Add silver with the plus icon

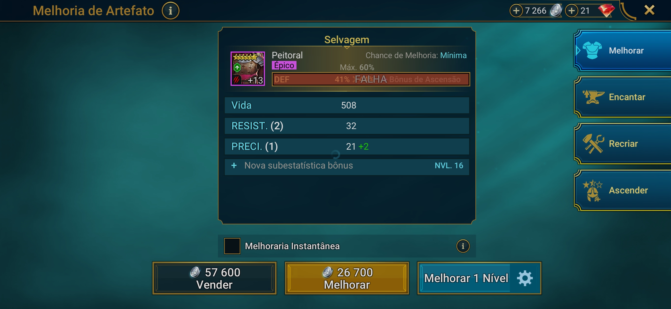516,11
